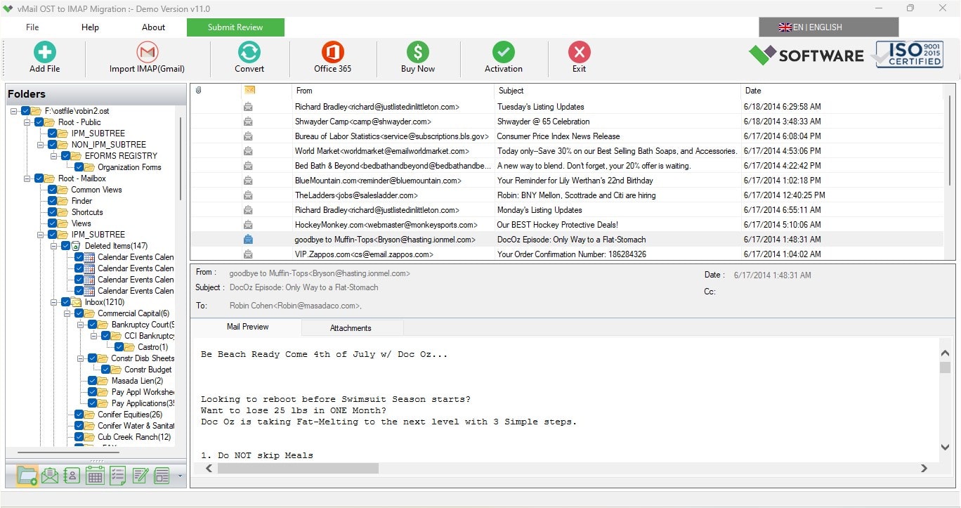Open the journal icon in bottom bar
The image size is (961, 508).
click(x=162, y=476)
